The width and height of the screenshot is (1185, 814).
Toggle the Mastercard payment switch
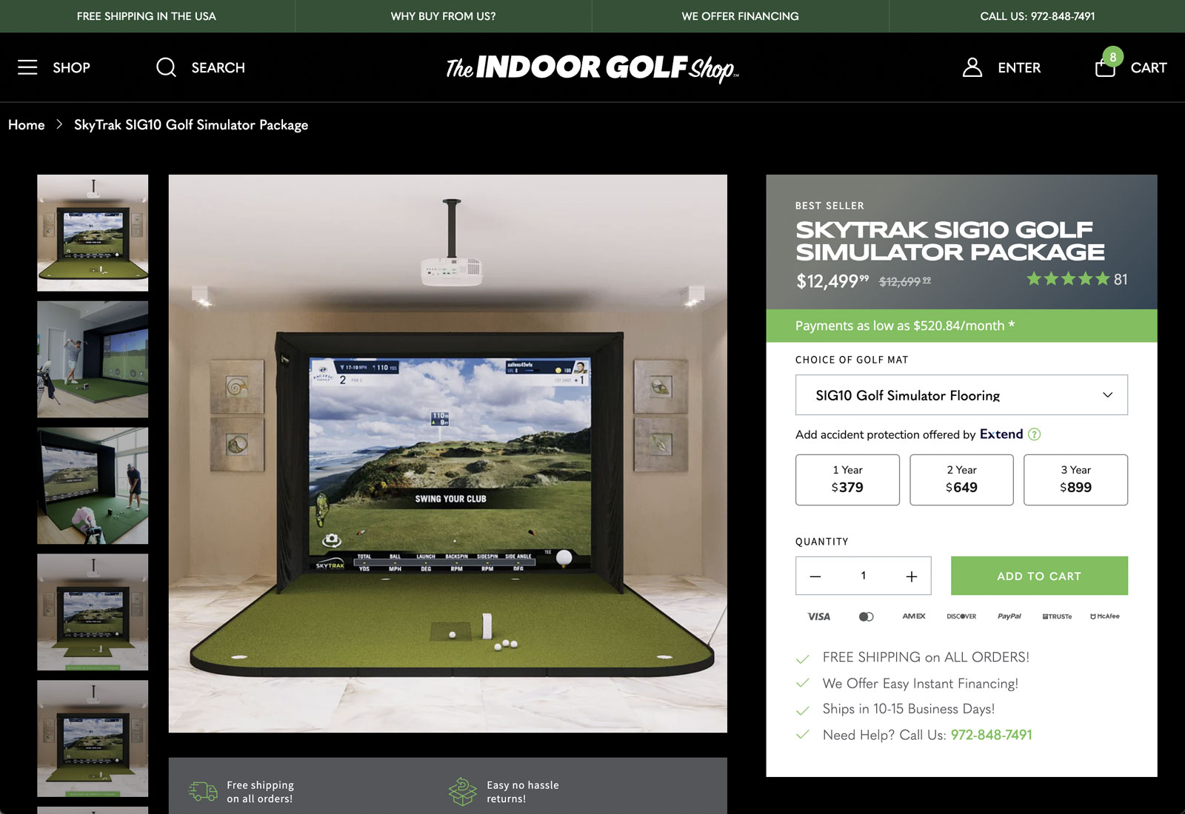pyautogui.click(x=865, y=616)
